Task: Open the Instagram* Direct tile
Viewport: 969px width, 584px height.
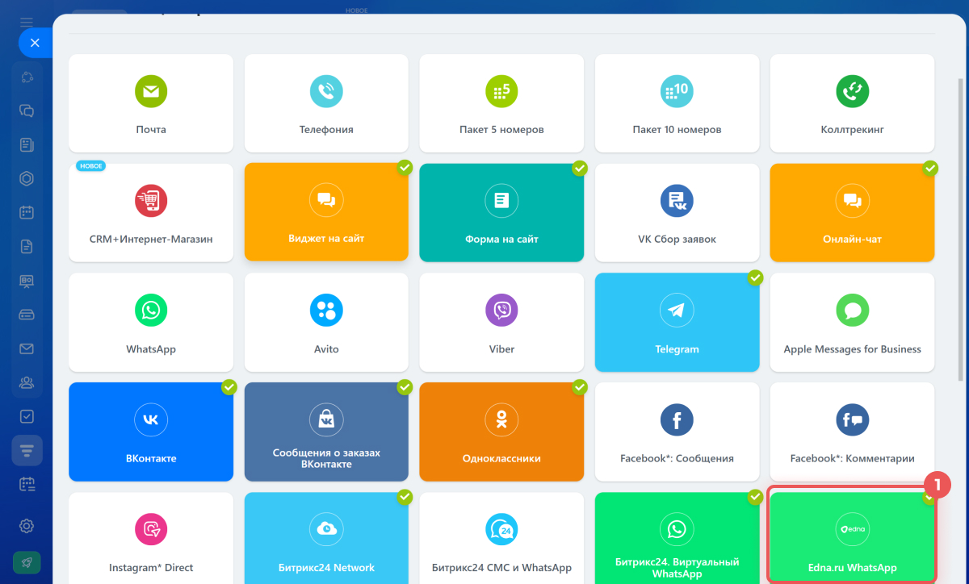Action: click(x=151, y=538)
